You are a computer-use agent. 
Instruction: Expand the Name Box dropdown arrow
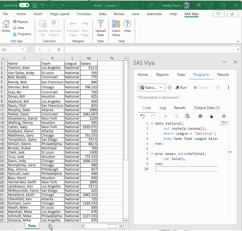tap(23, 50)
